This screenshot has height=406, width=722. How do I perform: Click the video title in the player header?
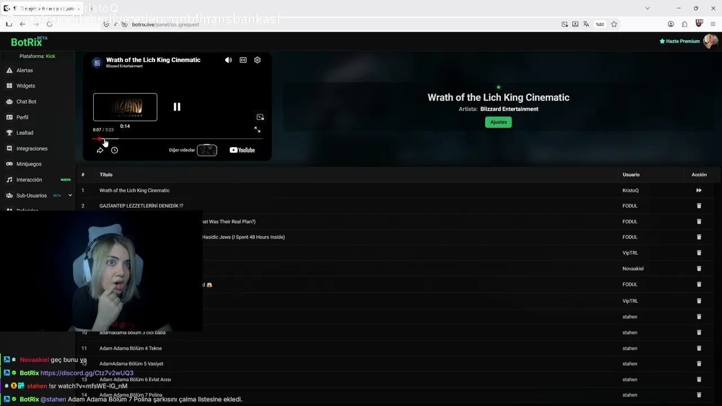pyautogui.click(x=153, y=60)
